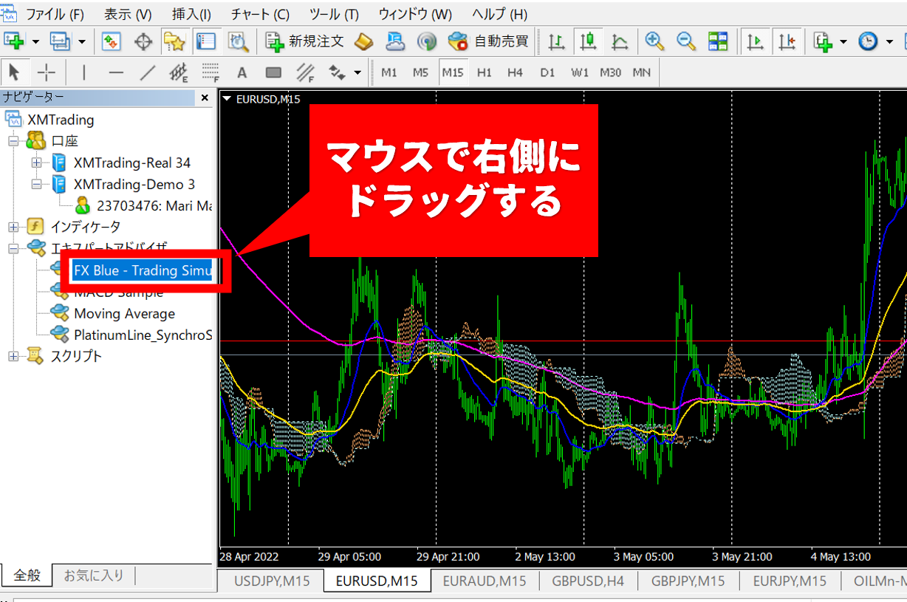Expand the インディケータ tree node
This screenshot has width=907, height=602.
tap(13, 227)
